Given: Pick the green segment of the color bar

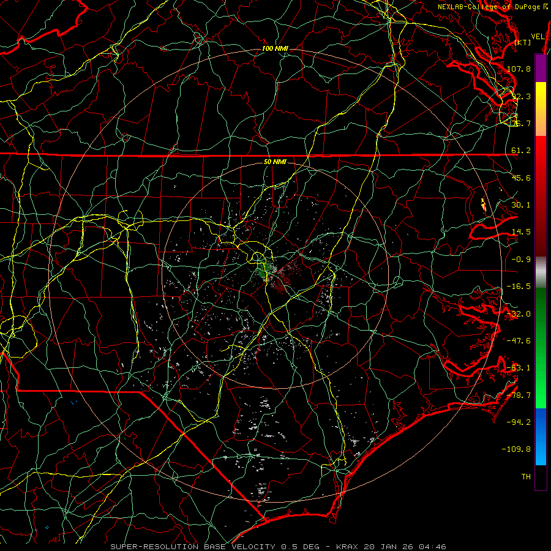Looking at the screenshot, I should click(541, 348).
